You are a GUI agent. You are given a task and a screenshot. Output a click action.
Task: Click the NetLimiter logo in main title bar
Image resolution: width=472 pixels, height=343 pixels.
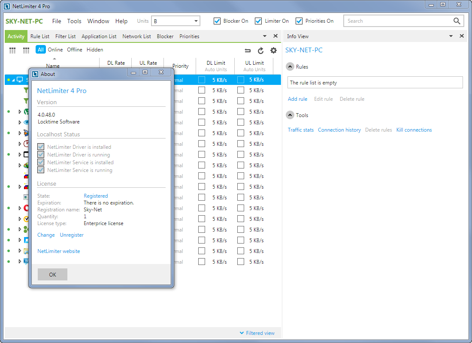(x=7, y=6)
